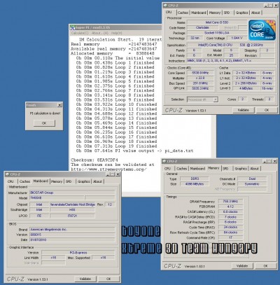Click the Command Rate (CR) value 1T
Screen dimensions: 280x285
tap(230, 237)
